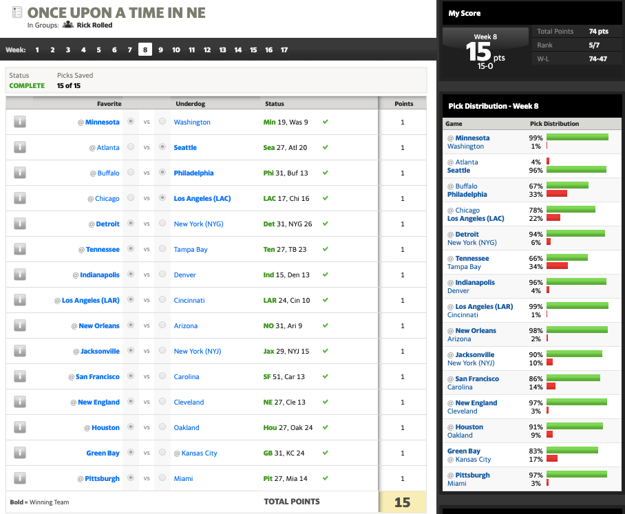Image resolution: width=625 pixels, height=514 pixels.
Task: Click the Favorite column header
Action: click(x=109, y=104)
